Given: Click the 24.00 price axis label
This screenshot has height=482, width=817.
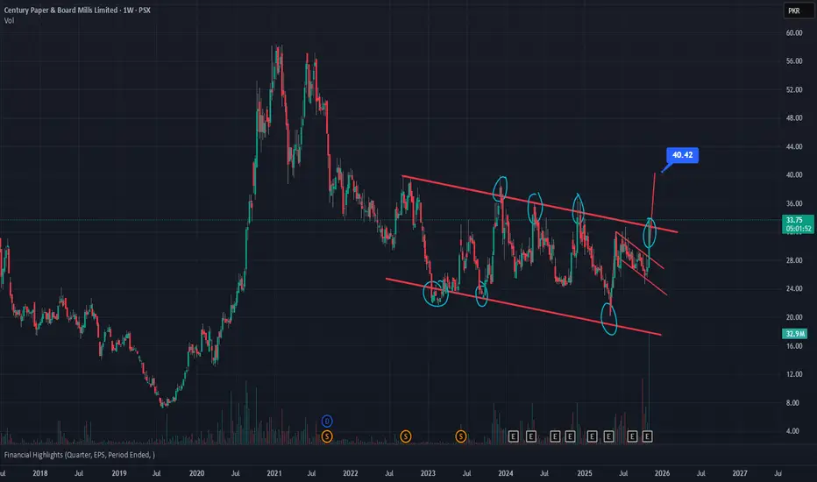Looking at the screenshot, I should click(x=794, y=288).
